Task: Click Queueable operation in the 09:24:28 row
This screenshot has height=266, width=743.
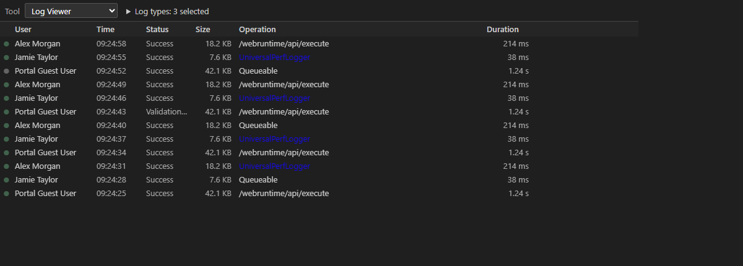Action: [x=258, y=180]
